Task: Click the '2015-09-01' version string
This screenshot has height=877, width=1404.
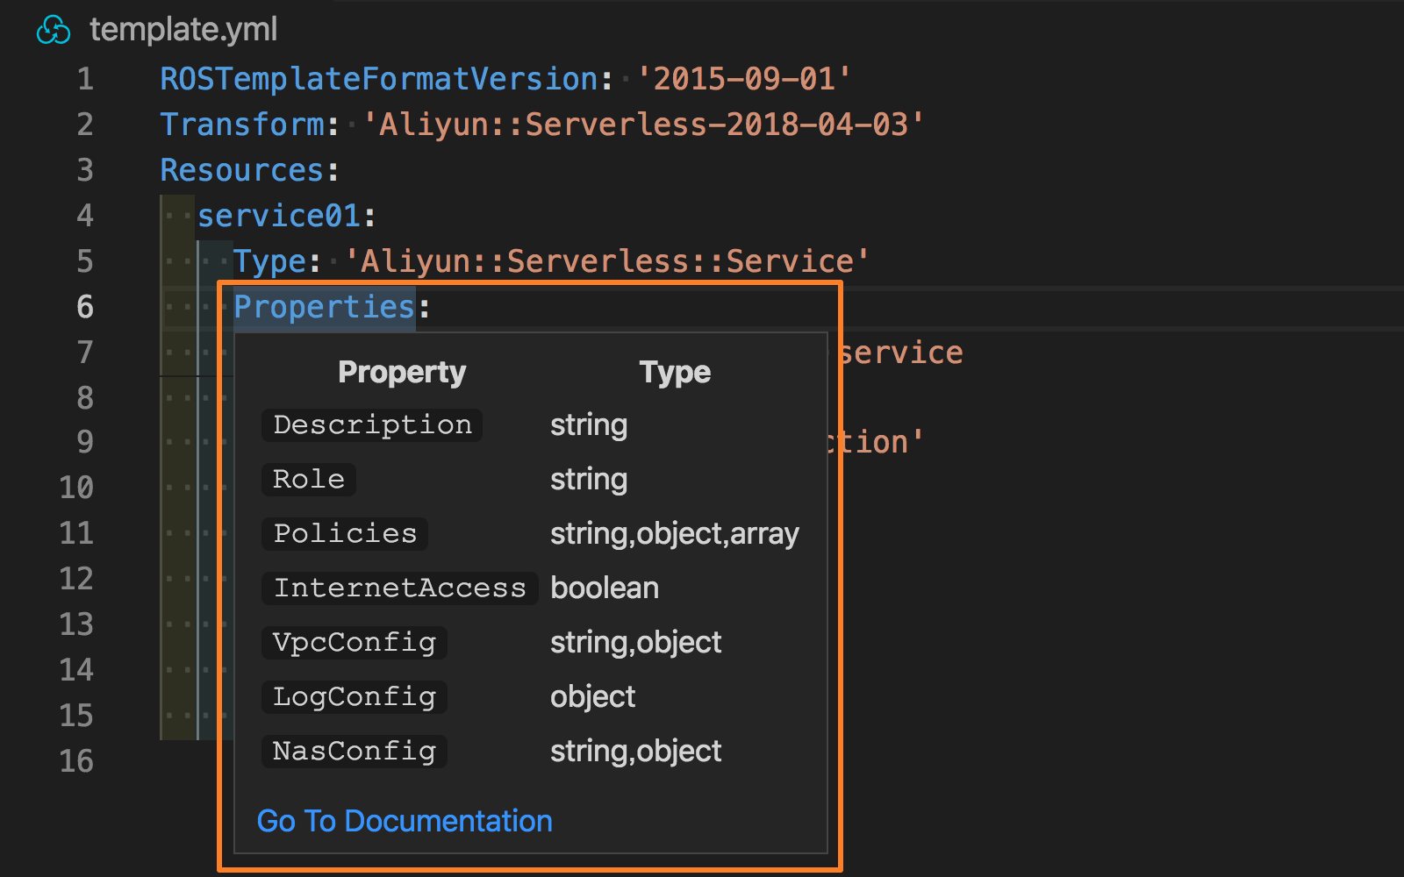Action: (x=743, y=79)
